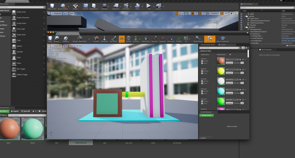Check Highlight for Element 0
This screenshot has height=158, width=295.
pos(202,61)
